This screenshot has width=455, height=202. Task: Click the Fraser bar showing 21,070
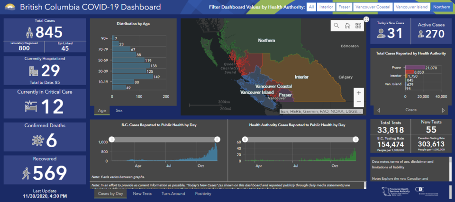click(x=415, y=68)
